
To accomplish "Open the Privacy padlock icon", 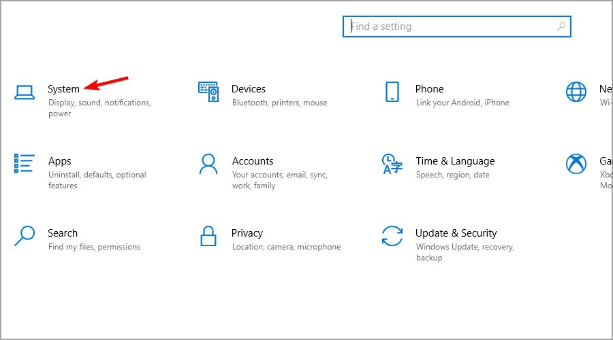I will [208, 236].
